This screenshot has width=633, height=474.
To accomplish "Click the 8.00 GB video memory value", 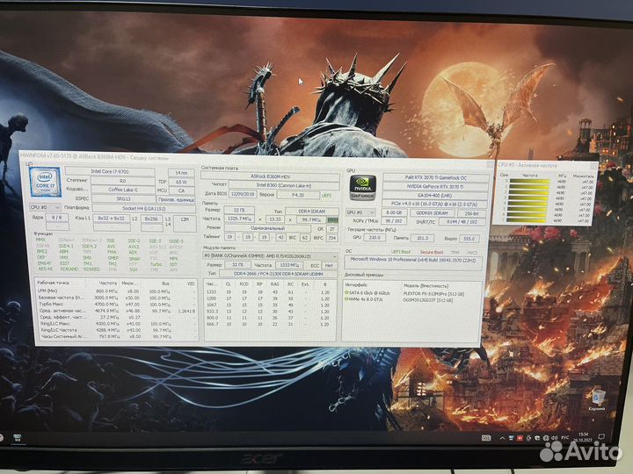I will coord(394,212).
